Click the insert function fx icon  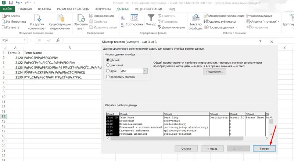tap(58, 40)
